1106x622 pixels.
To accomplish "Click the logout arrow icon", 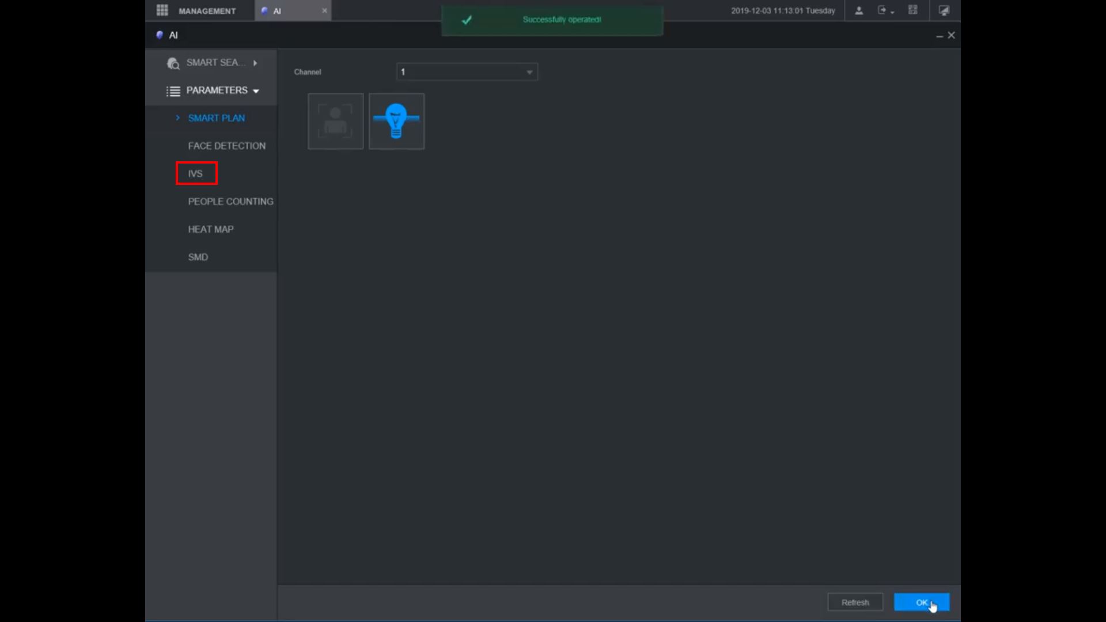I will click(x=882, y=10).
